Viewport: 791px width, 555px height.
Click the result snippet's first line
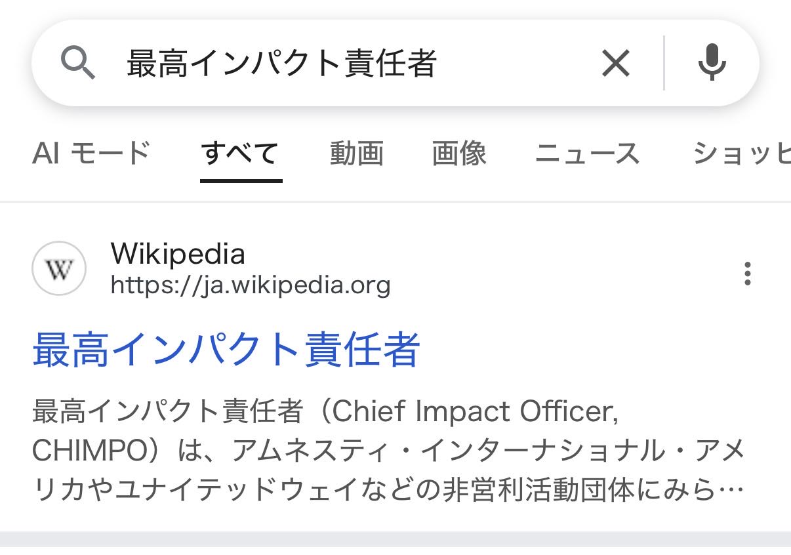[325, 412]
